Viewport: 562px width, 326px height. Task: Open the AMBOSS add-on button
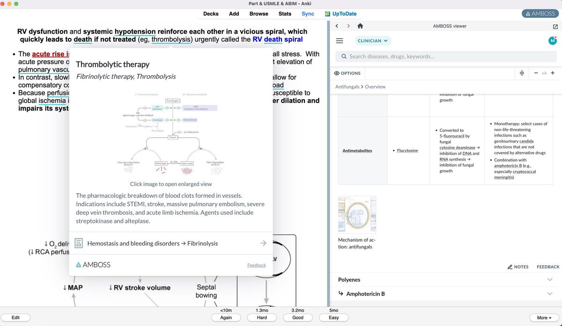(x=540, y=14)
